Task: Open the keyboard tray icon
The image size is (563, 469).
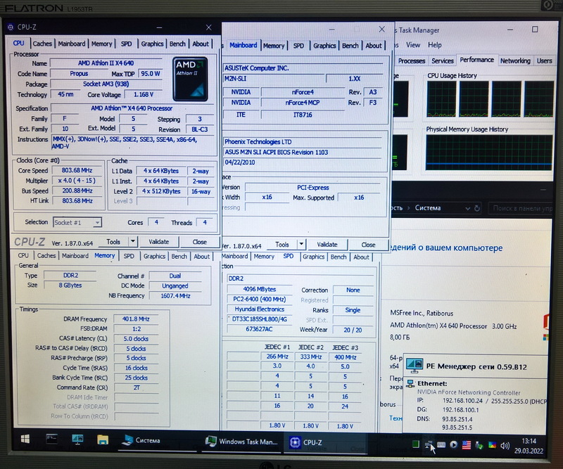Action: click(x=441, y=445)
